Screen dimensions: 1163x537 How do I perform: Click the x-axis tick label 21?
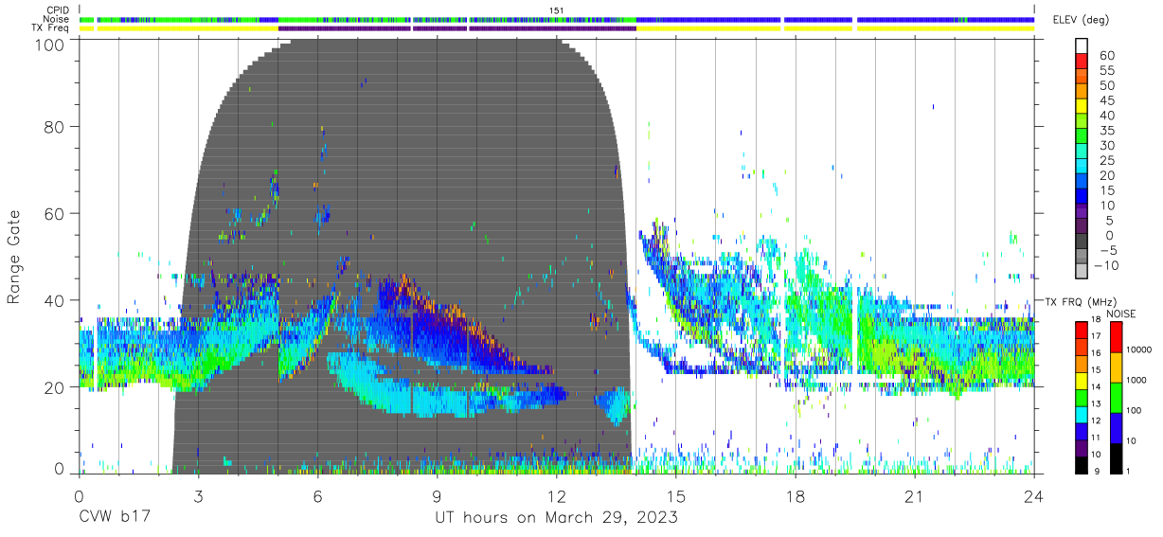pyautogui.click(x=915, y=496)
